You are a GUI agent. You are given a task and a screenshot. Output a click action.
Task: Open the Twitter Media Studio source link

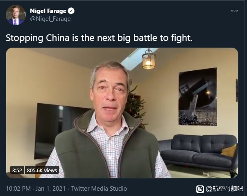pyautogui.click(x=99, y=189)
